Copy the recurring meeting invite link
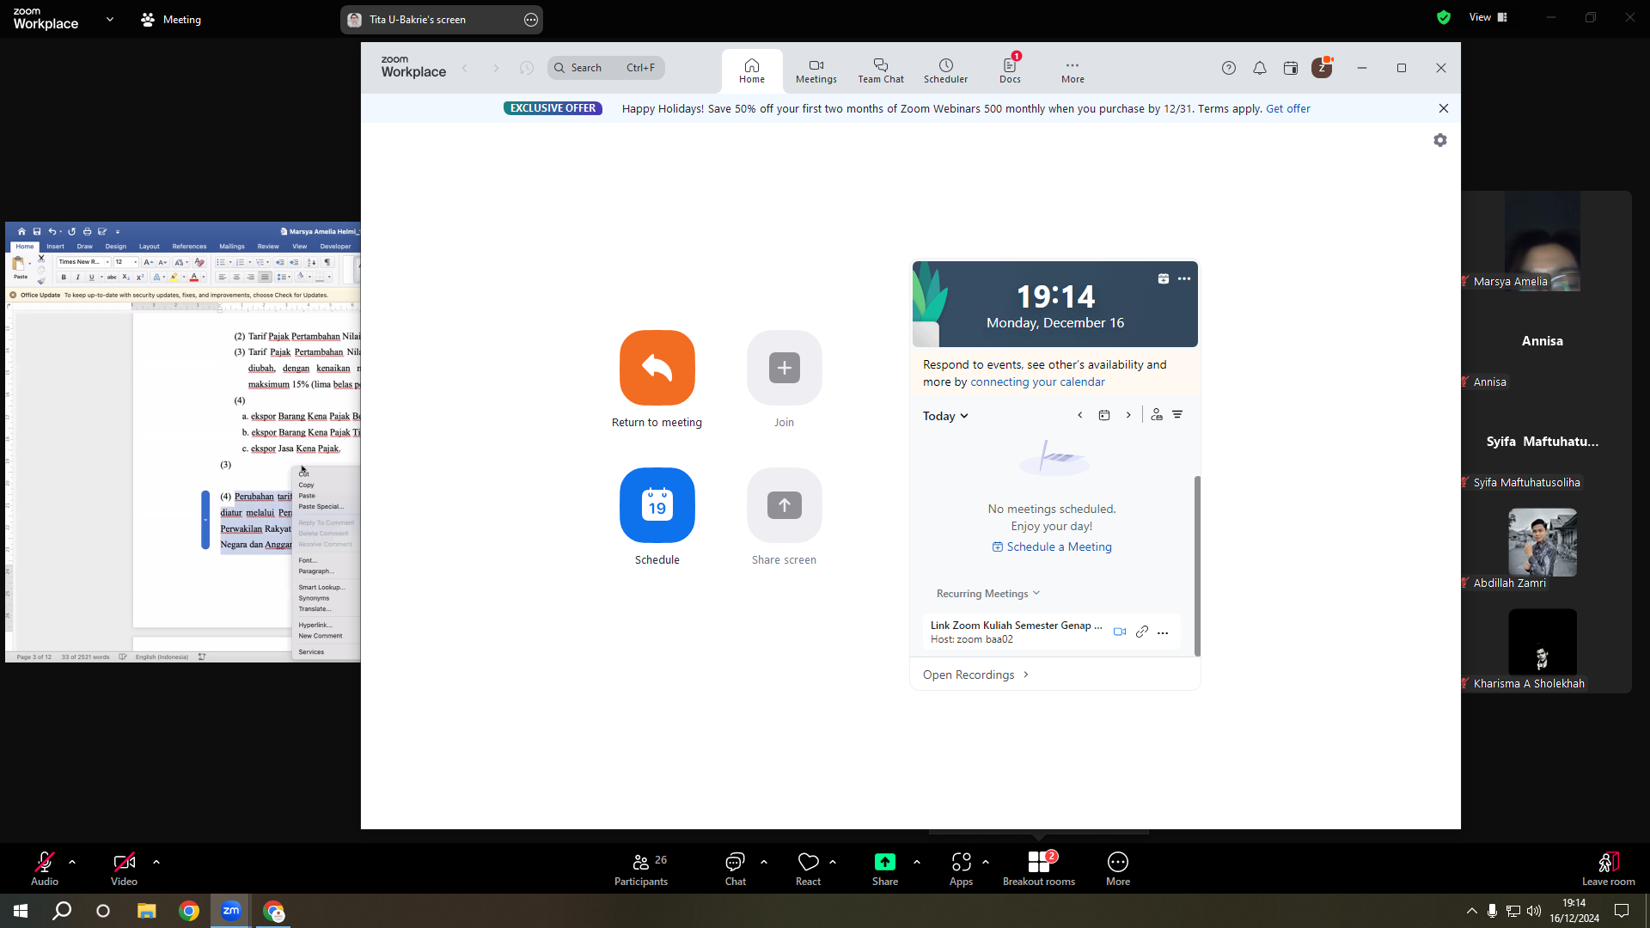The width and height of the screenshot is (1650, 928). point(1142,632)
